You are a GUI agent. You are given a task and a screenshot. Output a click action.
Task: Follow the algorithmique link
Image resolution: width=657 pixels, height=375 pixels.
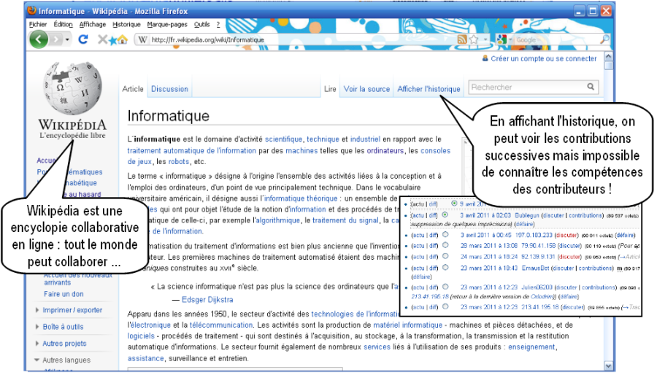278,220
